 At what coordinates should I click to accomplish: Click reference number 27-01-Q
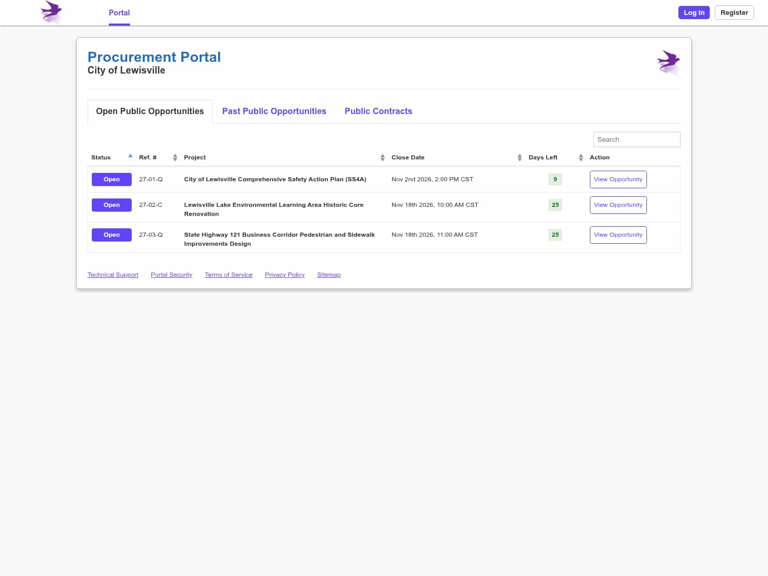coord(151,179)
